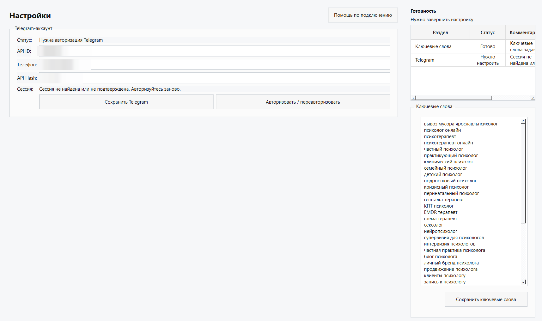Focus the API ID input field

pyautogui.click(x=214, y=51)
